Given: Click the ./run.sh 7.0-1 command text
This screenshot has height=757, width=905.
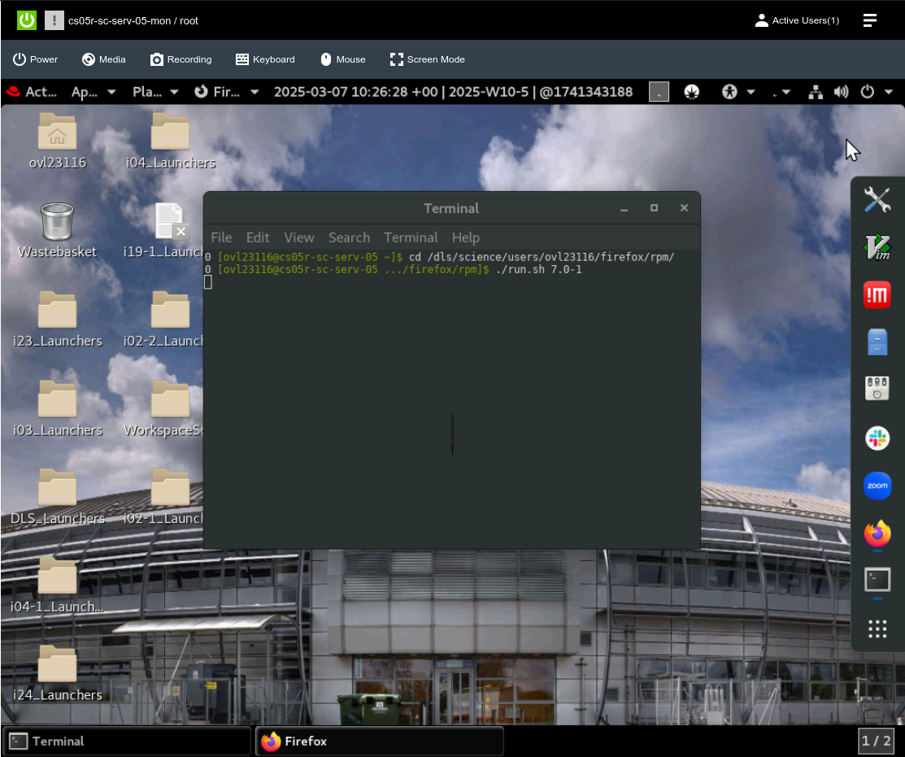Looking at the screenshot, I should point(538,269).
